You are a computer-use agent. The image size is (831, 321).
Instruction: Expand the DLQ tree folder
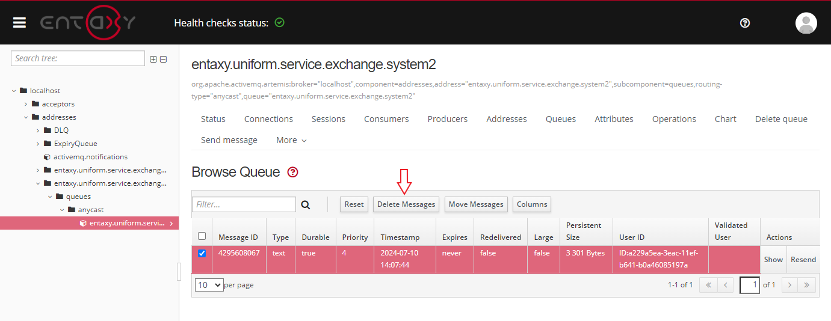[39, 130]
